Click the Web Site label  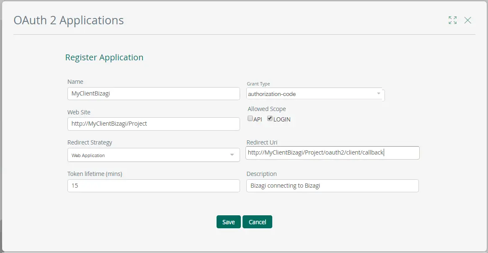pos(79,112)
